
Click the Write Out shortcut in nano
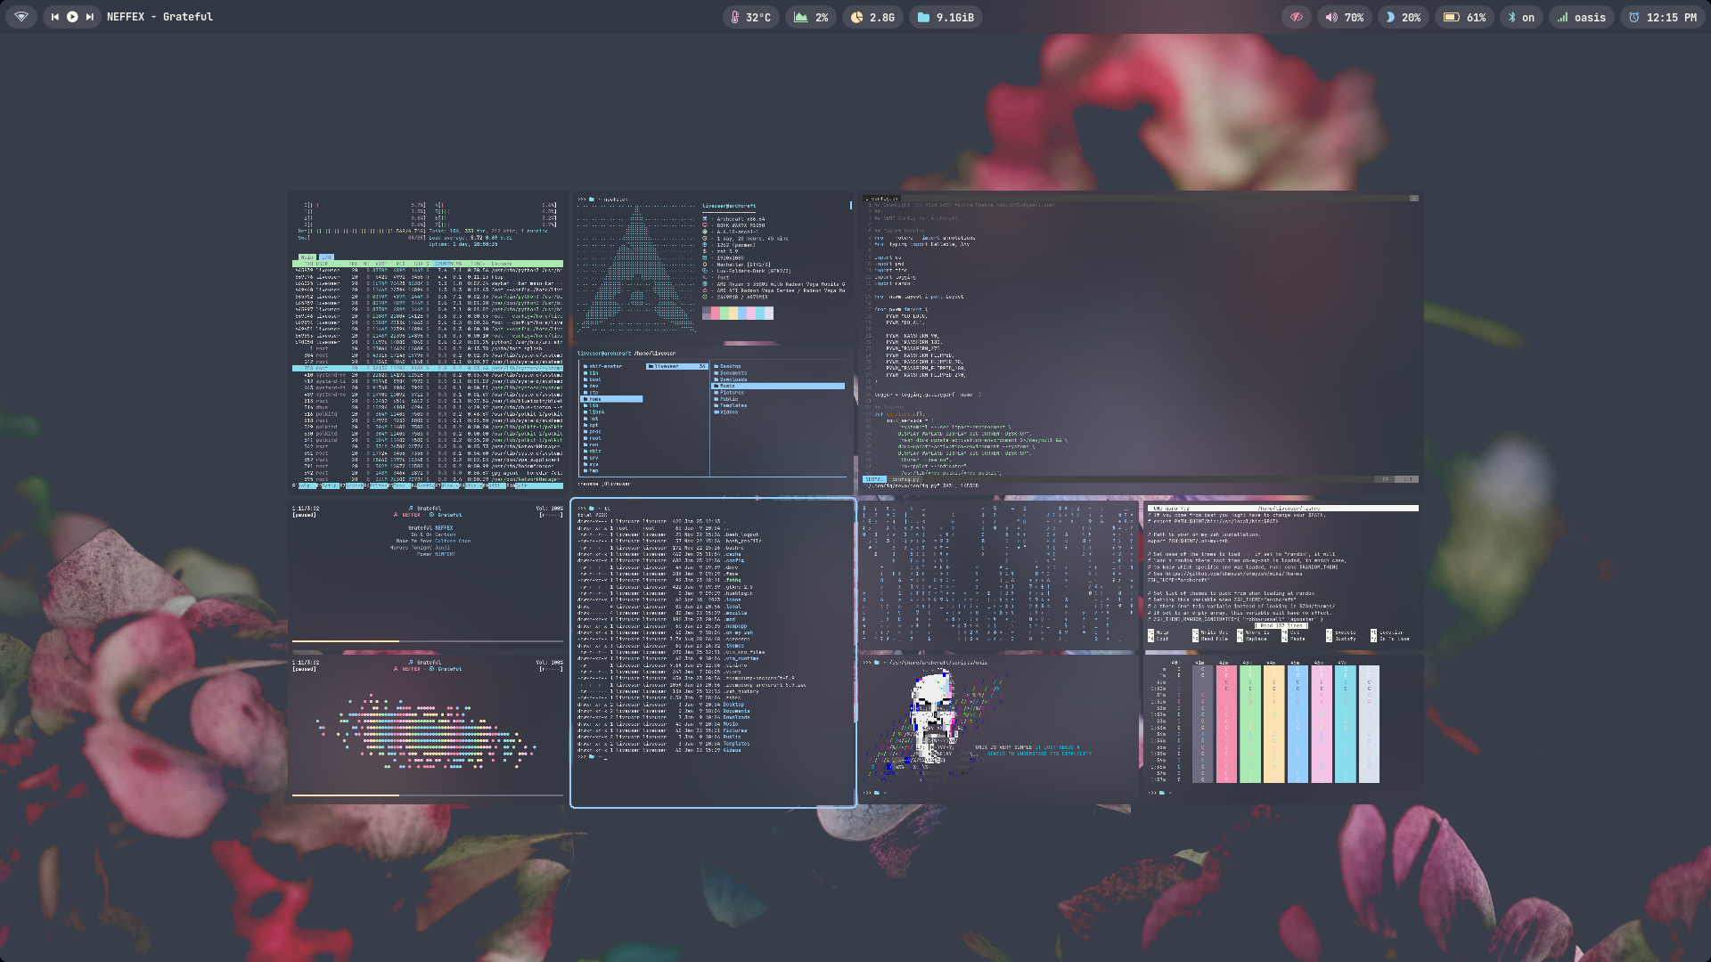click(1213, 632)
